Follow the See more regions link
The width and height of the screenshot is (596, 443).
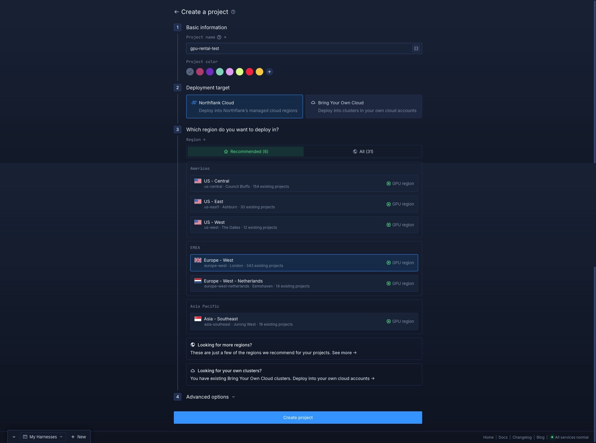coord(344,353)
